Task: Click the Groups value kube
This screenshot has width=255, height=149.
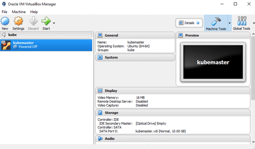Action: pyautogui.click(x=131, y=50)
